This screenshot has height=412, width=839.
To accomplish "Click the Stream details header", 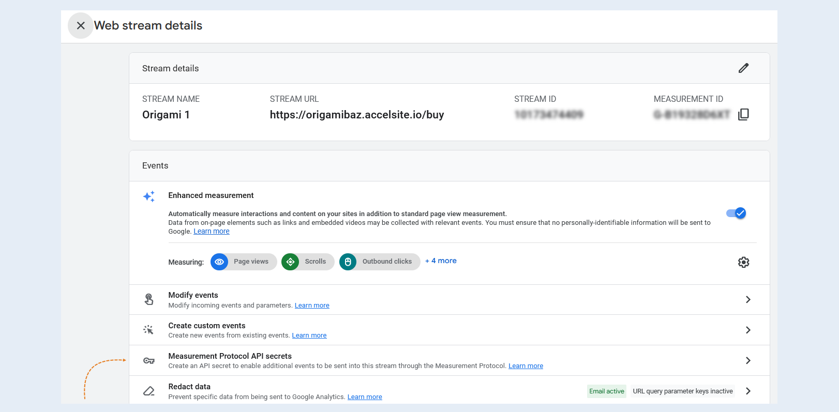I will click(x=171, y=68).
